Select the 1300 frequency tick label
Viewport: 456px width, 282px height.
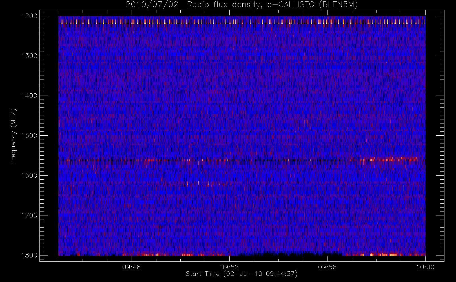tap(29, 56)
